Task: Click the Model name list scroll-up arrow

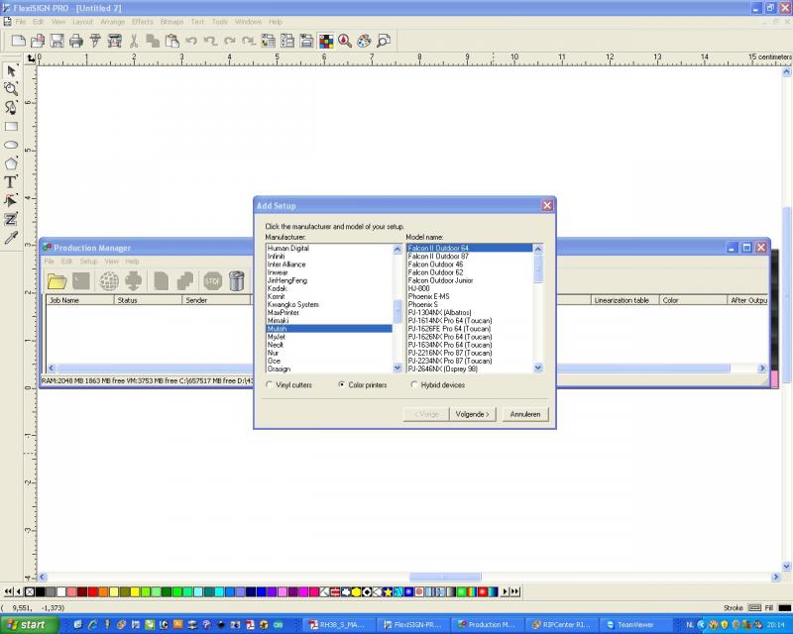Action: 538,249
